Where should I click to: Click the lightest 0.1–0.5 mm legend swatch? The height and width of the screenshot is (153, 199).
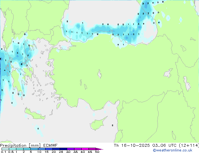coord(5,149)
